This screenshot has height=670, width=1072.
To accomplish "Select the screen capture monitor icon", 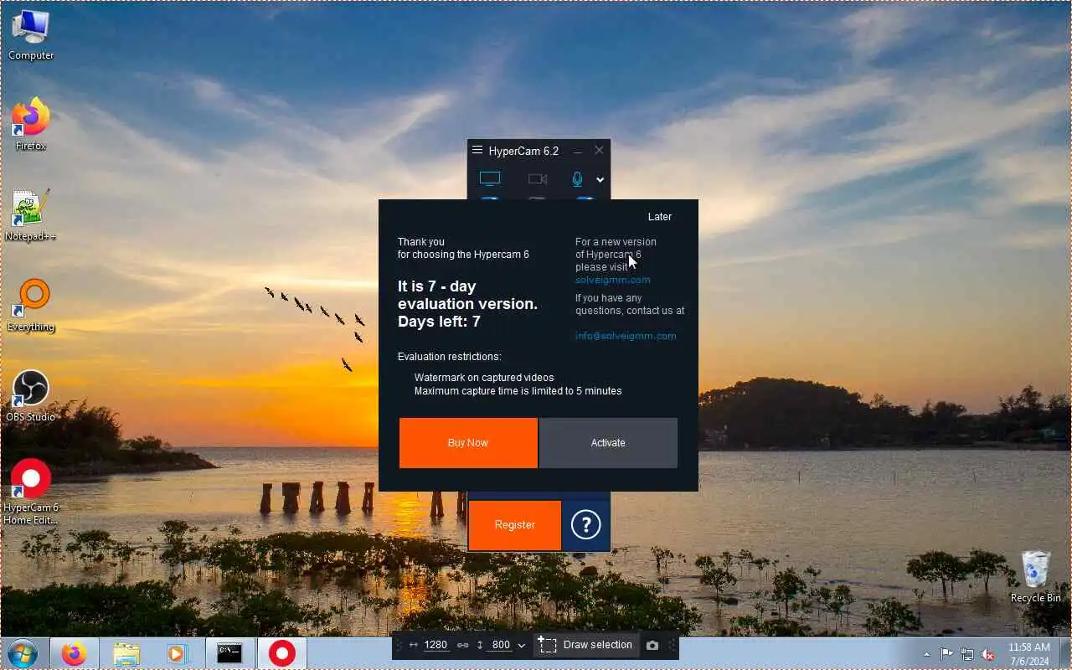I will [x=490, y=178].
